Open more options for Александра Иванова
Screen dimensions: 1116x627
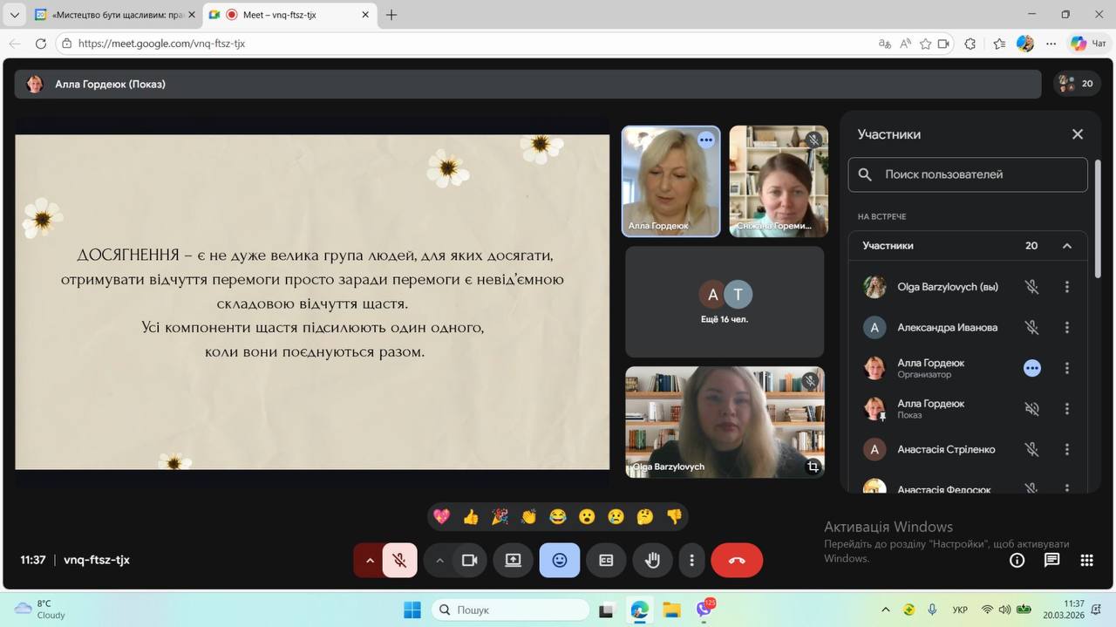pos(1066,328)
